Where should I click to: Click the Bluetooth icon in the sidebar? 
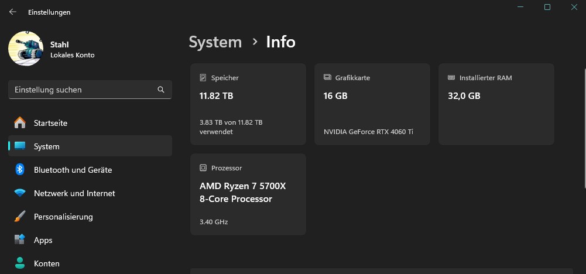20,170
